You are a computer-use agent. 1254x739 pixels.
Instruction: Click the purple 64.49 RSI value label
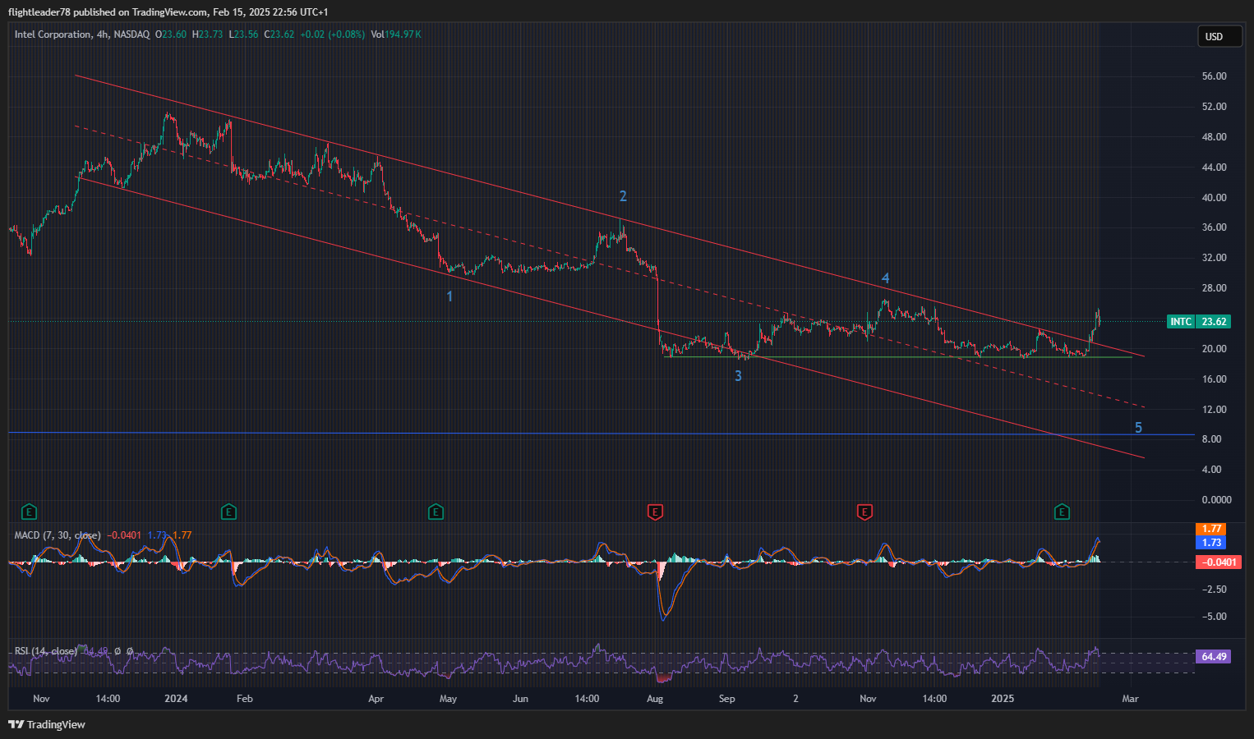click(1214, 657)
